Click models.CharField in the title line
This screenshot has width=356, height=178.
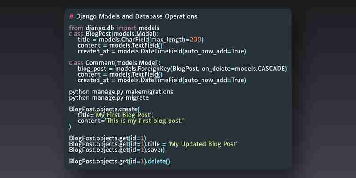point(124,40)
